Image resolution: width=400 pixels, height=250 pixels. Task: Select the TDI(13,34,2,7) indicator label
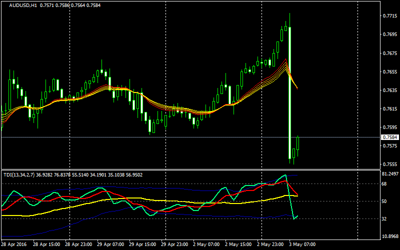click(x=19, y=174)
